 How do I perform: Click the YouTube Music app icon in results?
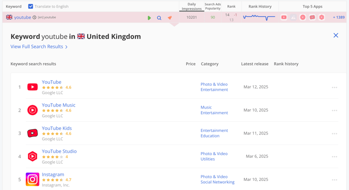32,110
